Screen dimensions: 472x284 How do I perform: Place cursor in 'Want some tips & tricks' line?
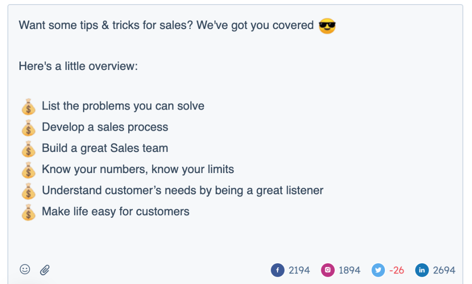pyautogui.click(x=166, y=25)
